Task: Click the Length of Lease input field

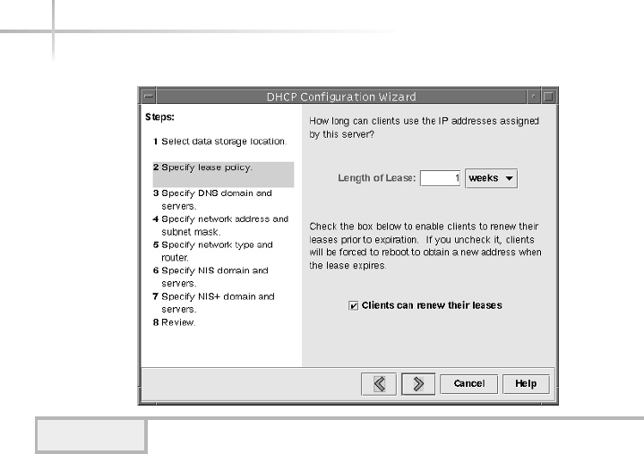Action: pos(440,178)
